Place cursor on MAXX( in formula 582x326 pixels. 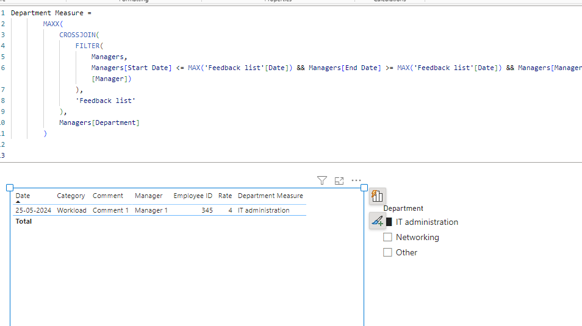point(53,24)
